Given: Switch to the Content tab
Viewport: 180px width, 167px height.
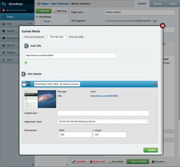Looking at the screenshot, I should (x=142, y=4).
